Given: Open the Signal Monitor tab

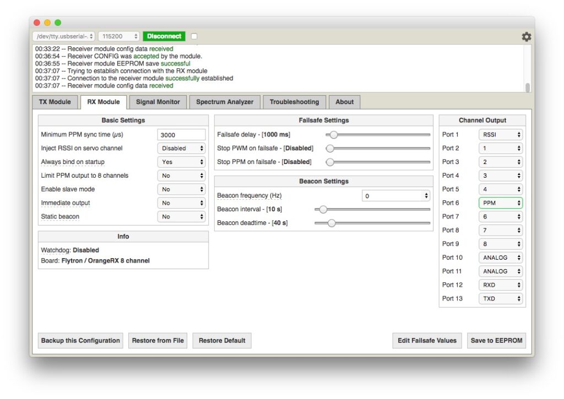Looking at the screenshot, I should coord(158,102).
